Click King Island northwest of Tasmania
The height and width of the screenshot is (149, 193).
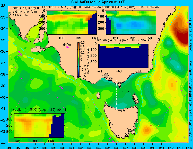[98, 96]
